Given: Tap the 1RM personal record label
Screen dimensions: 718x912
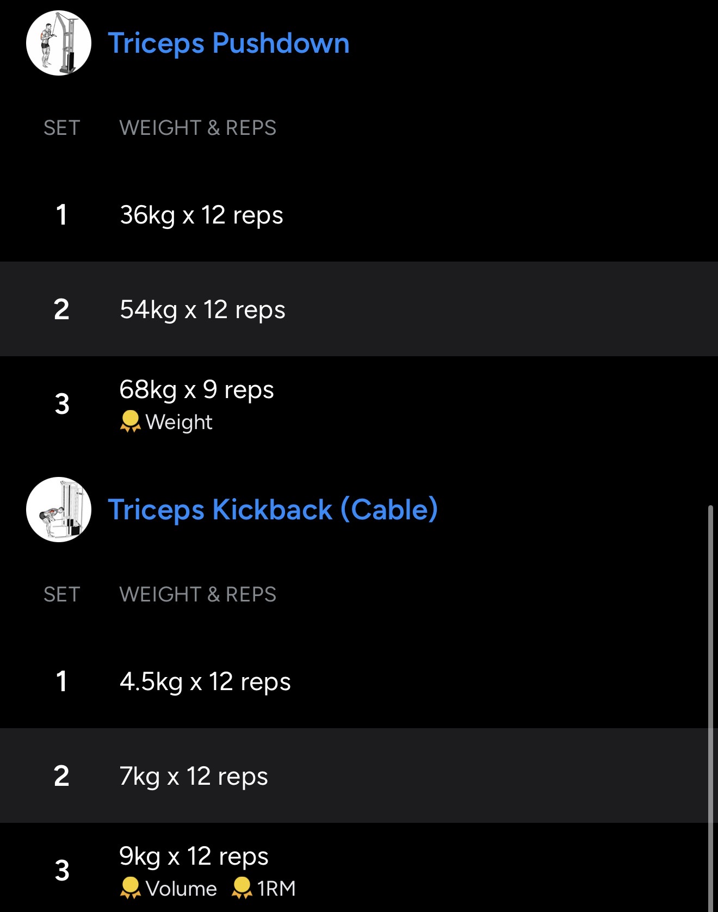Looking at the screenshot, I should coord(276,889).
